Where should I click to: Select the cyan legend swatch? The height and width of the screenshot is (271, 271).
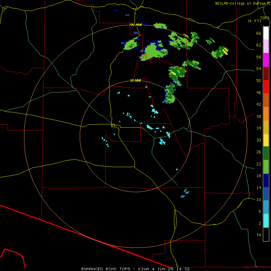pyautogui.click(x=266, y=221)
